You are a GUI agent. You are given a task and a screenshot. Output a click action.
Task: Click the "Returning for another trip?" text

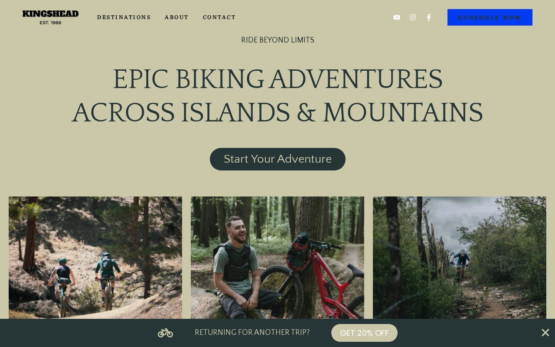click(252, 333)
